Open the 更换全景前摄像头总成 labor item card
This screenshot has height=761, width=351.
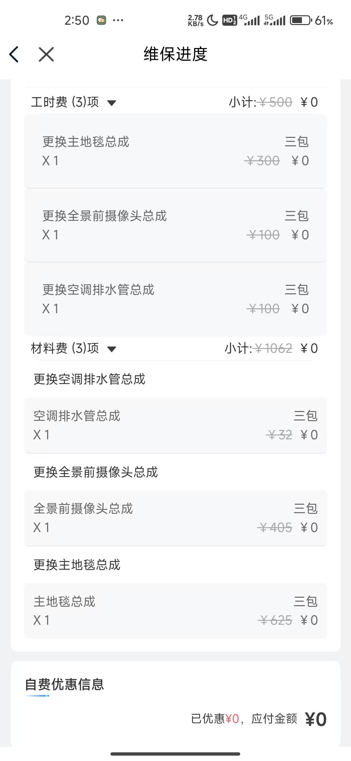point(175,225)
